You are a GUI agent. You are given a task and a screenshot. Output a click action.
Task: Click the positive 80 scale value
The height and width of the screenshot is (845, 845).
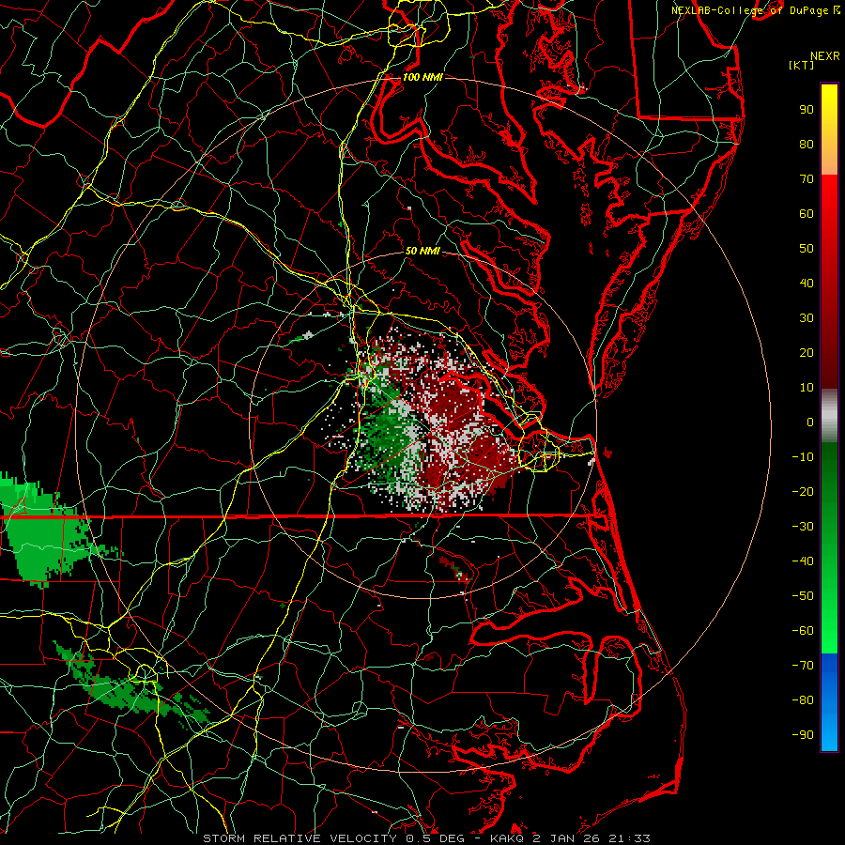pyautogui.click(x=807, y=144)
